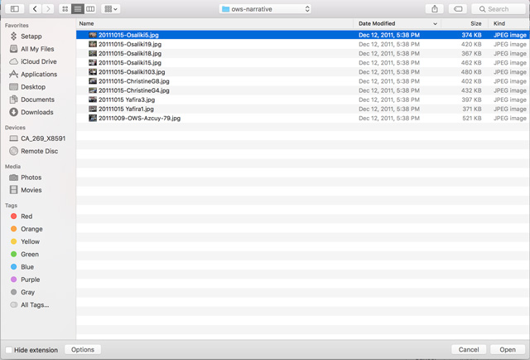This screenshot has height=360, width=530.
Task: Switch to icon view
Action: 65,9
